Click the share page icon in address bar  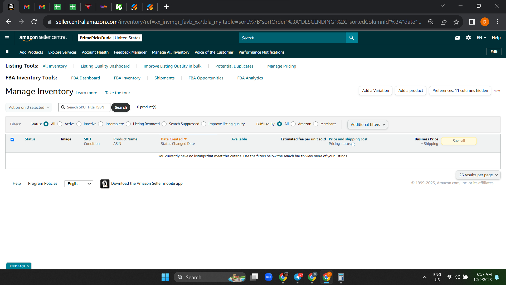click(444, 22)
